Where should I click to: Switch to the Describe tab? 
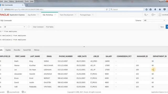coord(17,50)
